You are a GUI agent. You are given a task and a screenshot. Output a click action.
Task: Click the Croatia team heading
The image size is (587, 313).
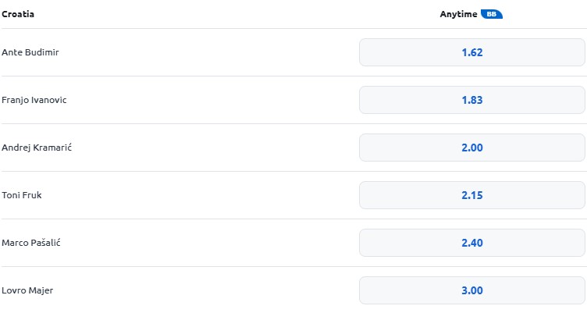point(18,14)
